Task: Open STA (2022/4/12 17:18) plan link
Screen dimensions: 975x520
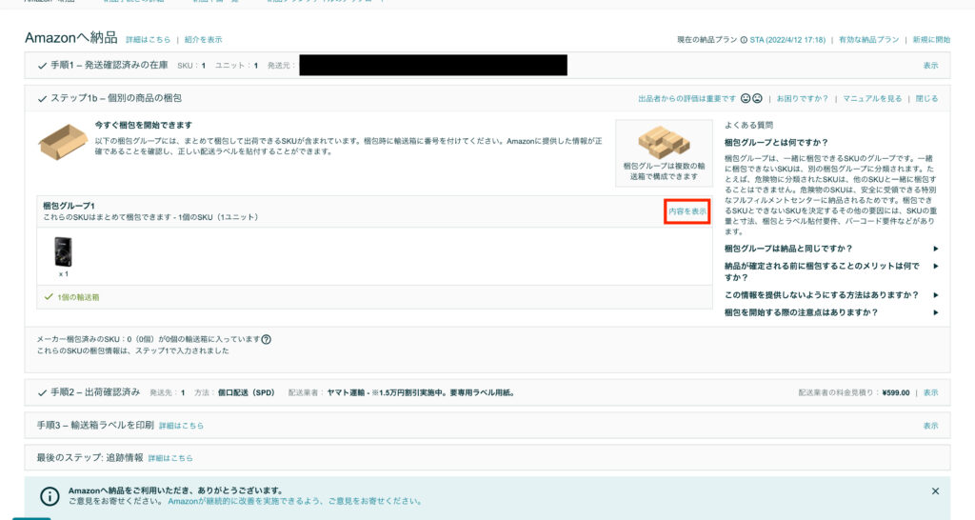Action: tap(787, 40)
